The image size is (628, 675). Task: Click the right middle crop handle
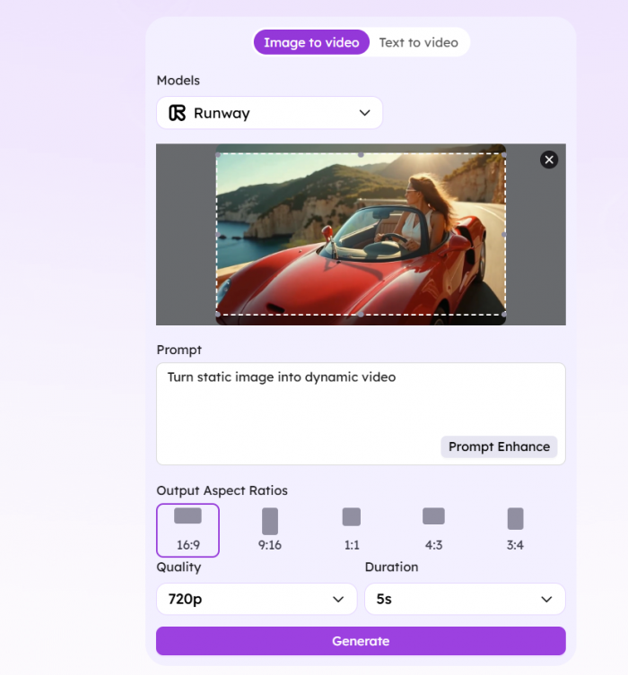click(x=504, y=235)
